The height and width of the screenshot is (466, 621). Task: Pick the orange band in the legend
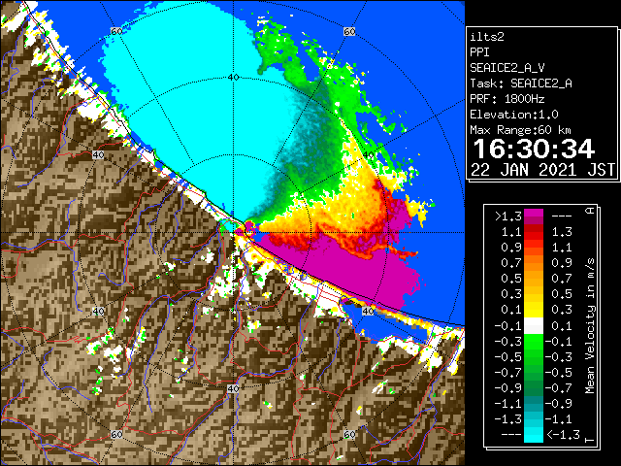click(534, 263)
